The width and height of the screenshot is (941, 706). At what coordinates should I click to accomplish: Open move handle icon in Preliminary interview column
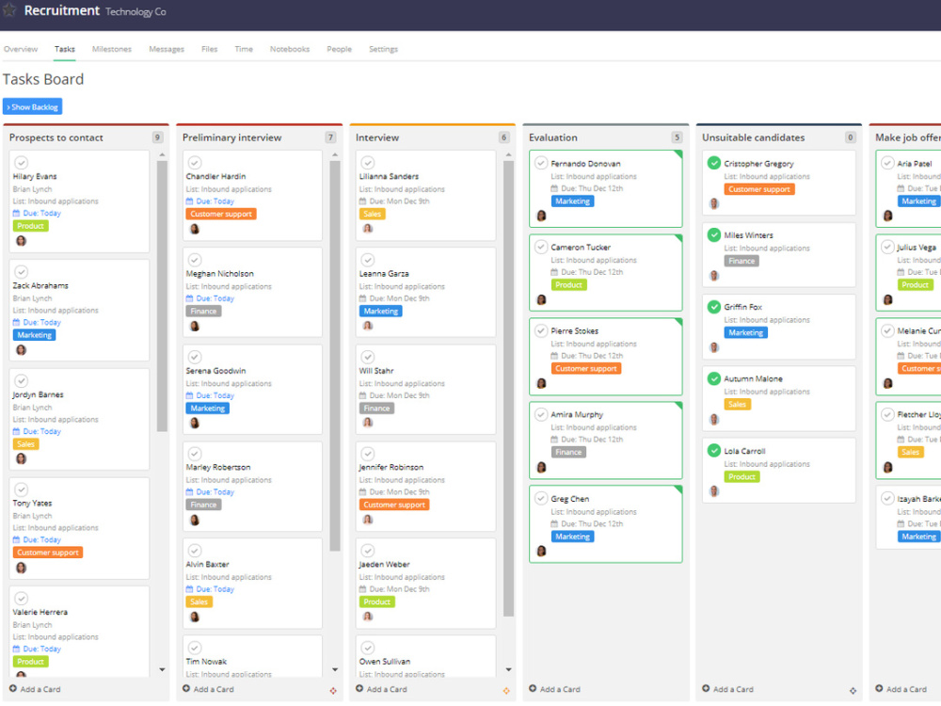333,691
